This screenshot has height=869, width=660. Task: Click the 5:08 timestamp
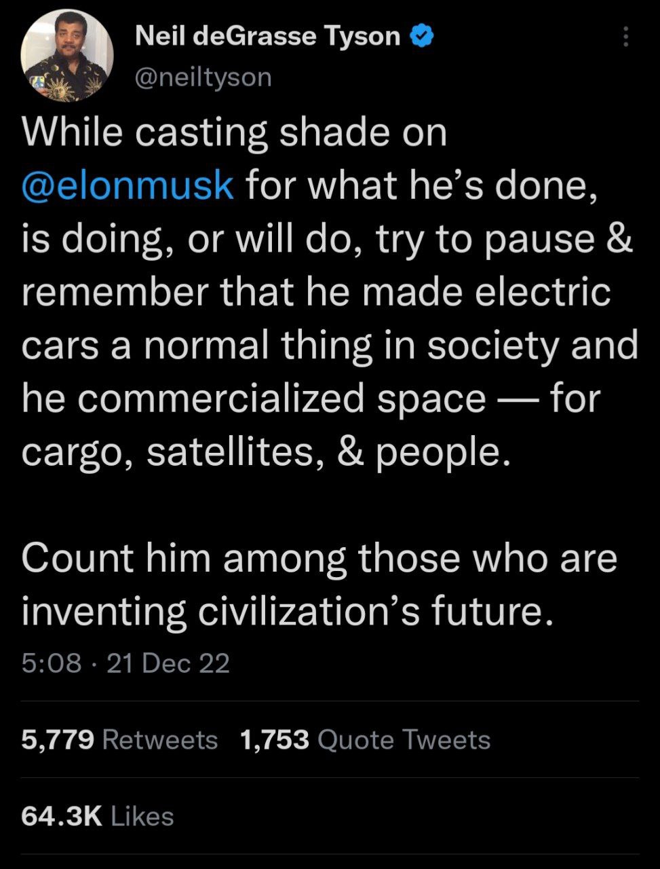pos(51,663)
